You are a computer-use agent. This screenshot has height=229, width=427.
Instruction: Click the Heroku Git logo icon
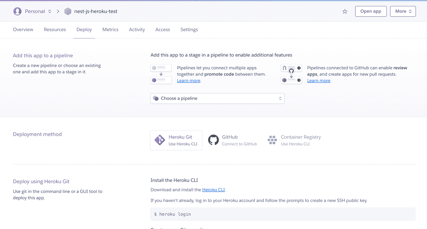[160, 140]
